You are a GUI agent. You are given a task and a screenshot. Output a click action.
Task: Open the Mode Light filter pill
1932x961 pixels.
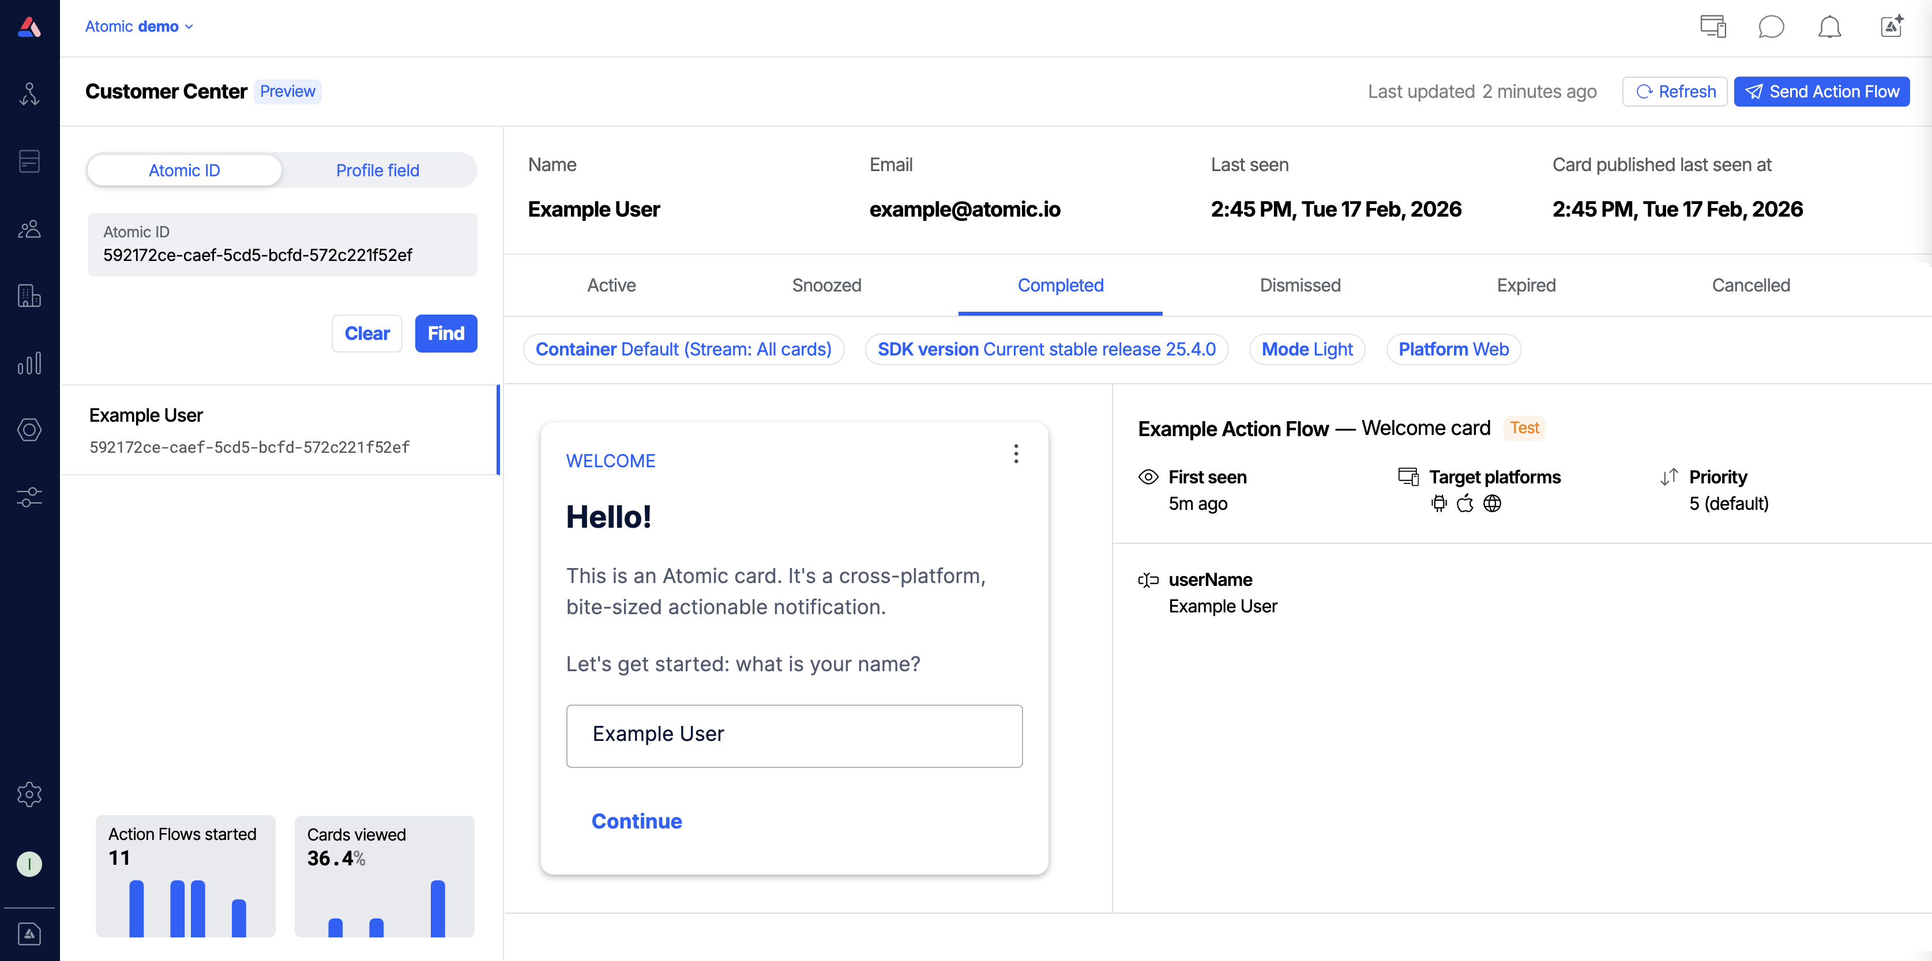(x=1306, y=349)
